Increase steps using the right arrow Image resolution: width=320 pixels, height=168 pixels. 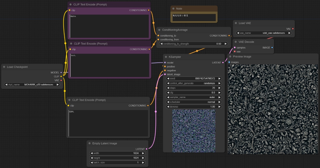pyautogui.click(x=219, y=88)
